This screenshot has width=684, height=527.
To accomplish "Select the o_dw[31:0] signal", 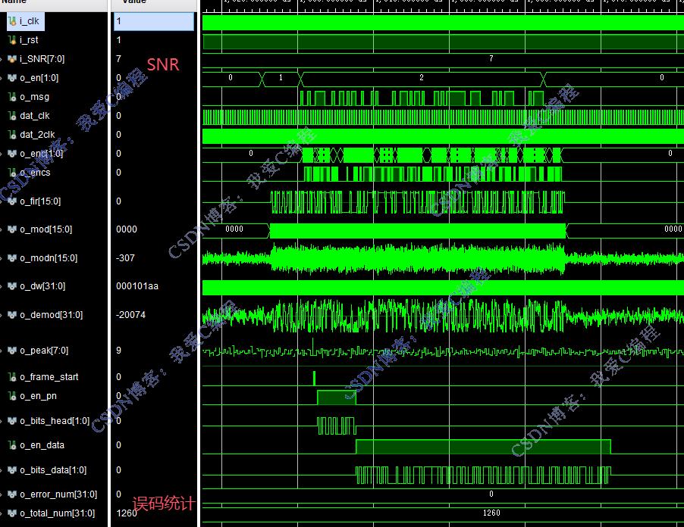I will pos(42,286).
